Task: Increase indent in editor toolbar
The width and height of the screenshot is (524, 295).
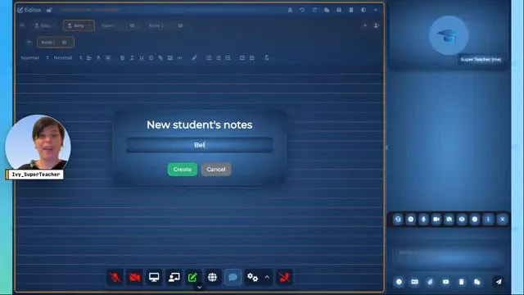Action: (x=252, y=58)
